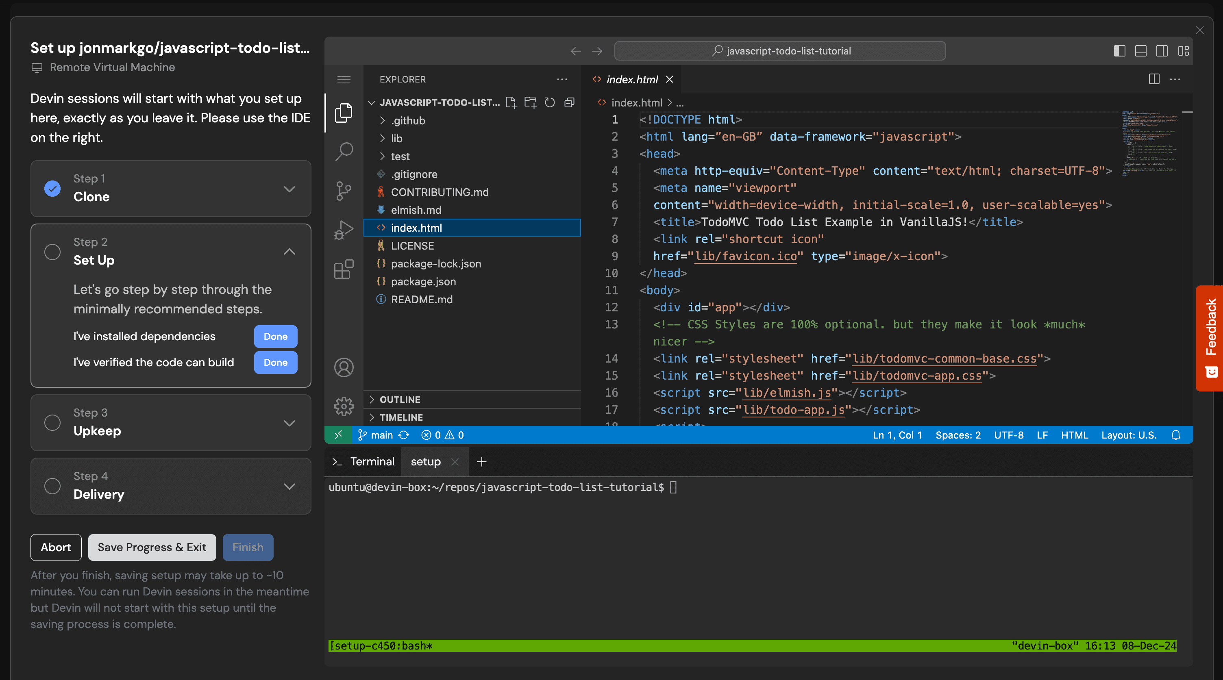The height and width of the screenshot is (680, 1223).
Task: Focus the terminal prompt line
Action: tap(503, 487)
